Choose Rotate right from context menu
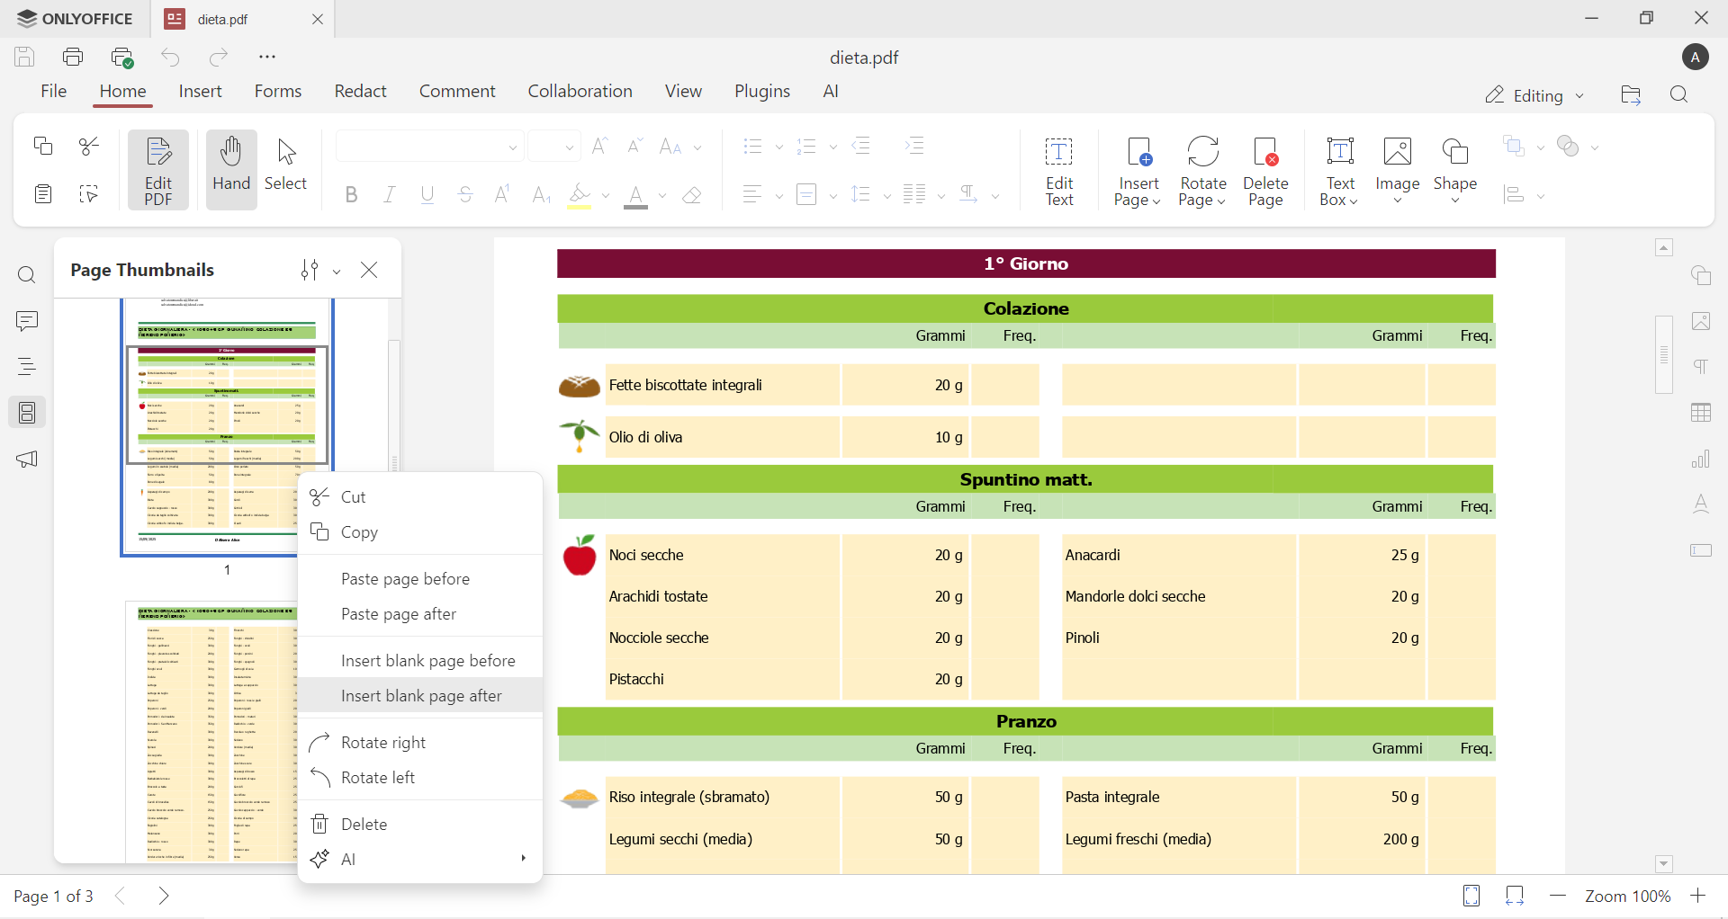Screen dimensions: 1728x919 click(383, 743)
